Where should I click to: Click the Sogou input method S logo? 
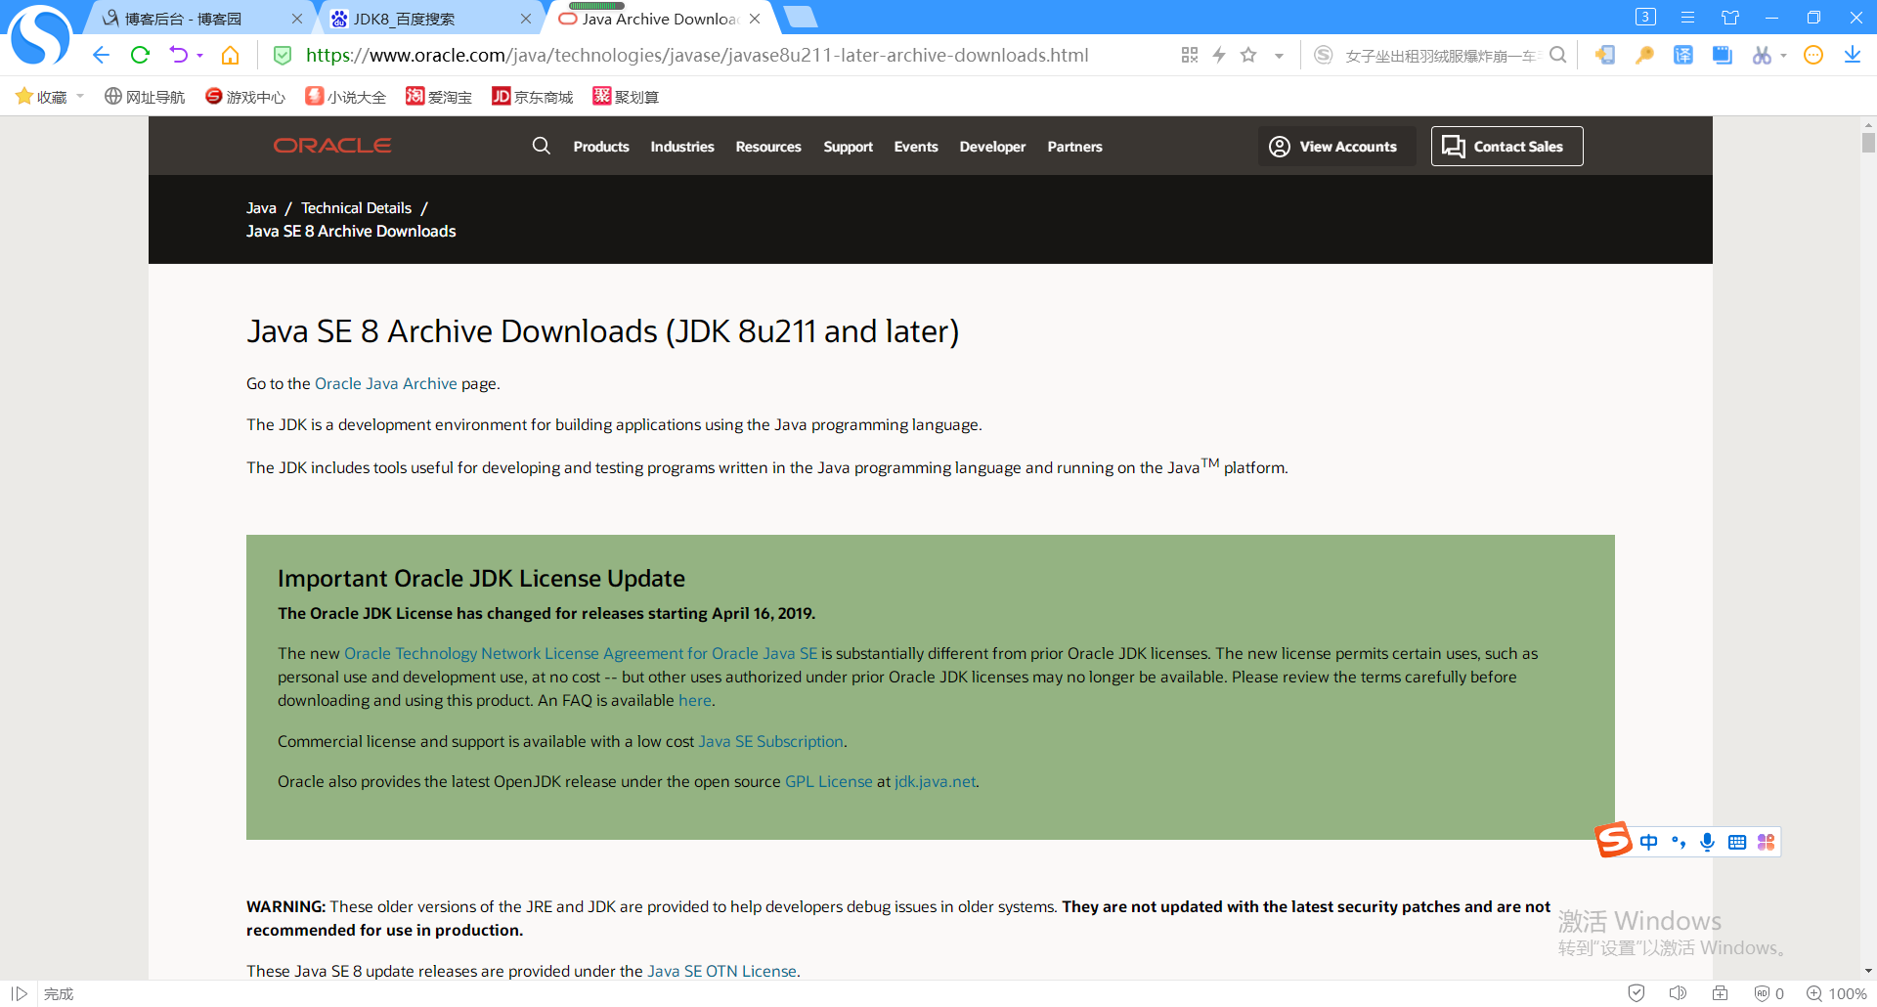(x=1614, y=840)
